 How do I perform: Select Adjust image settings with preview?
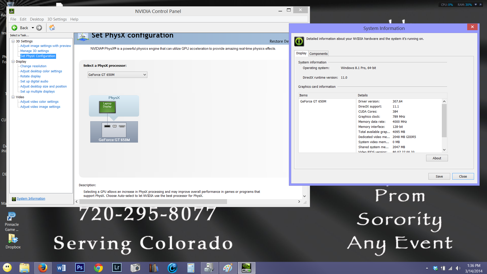coord(46,46)
